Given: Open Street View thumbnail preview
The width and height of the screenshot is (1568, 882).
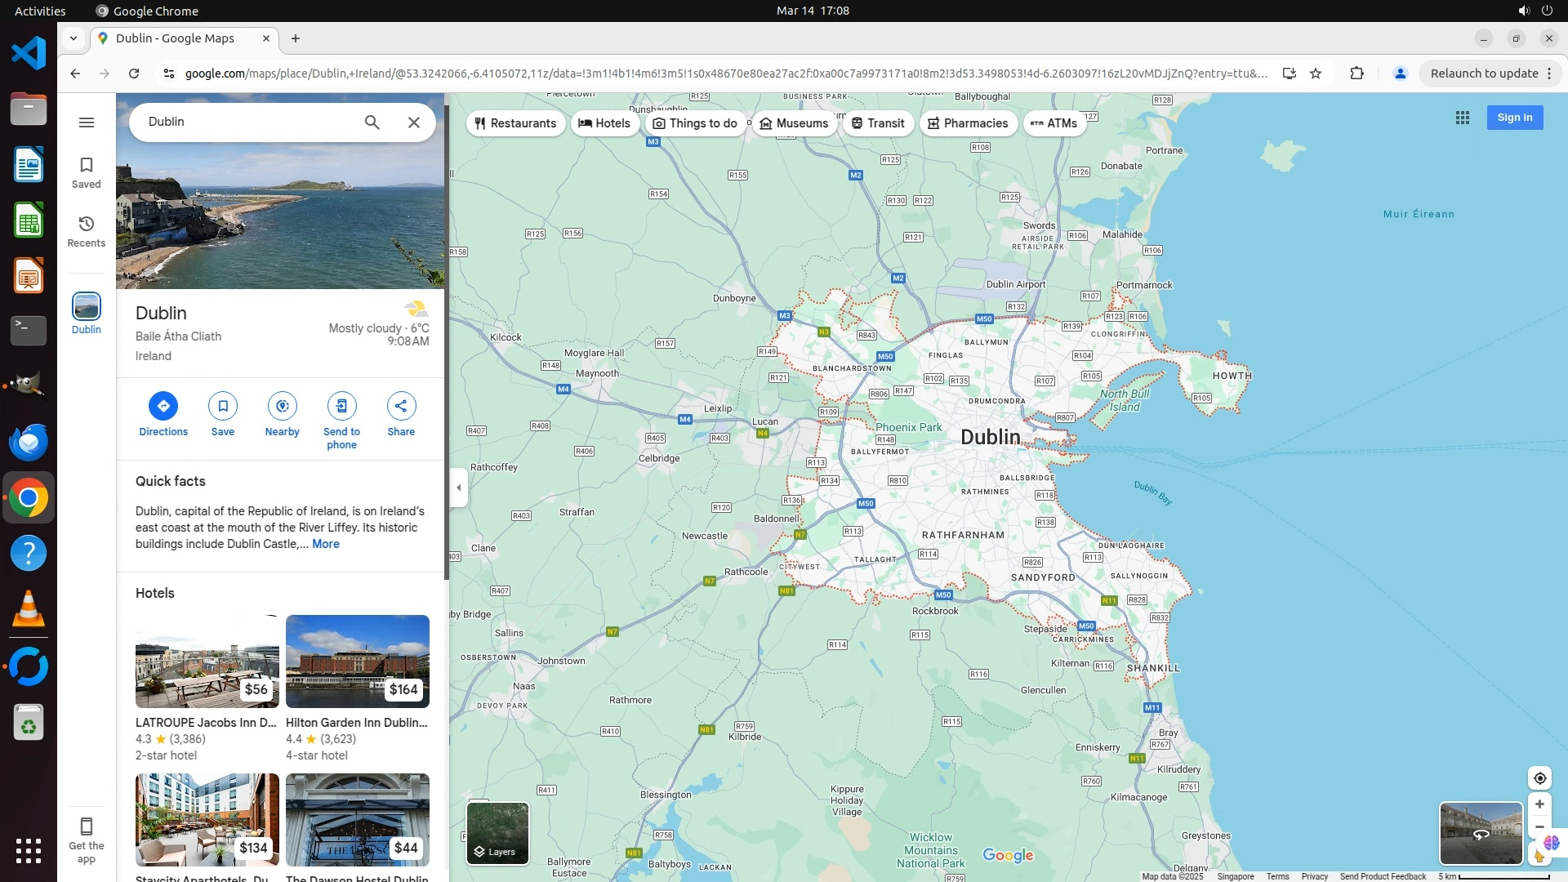Looking at the screenshot, I should click(1481, 833).
